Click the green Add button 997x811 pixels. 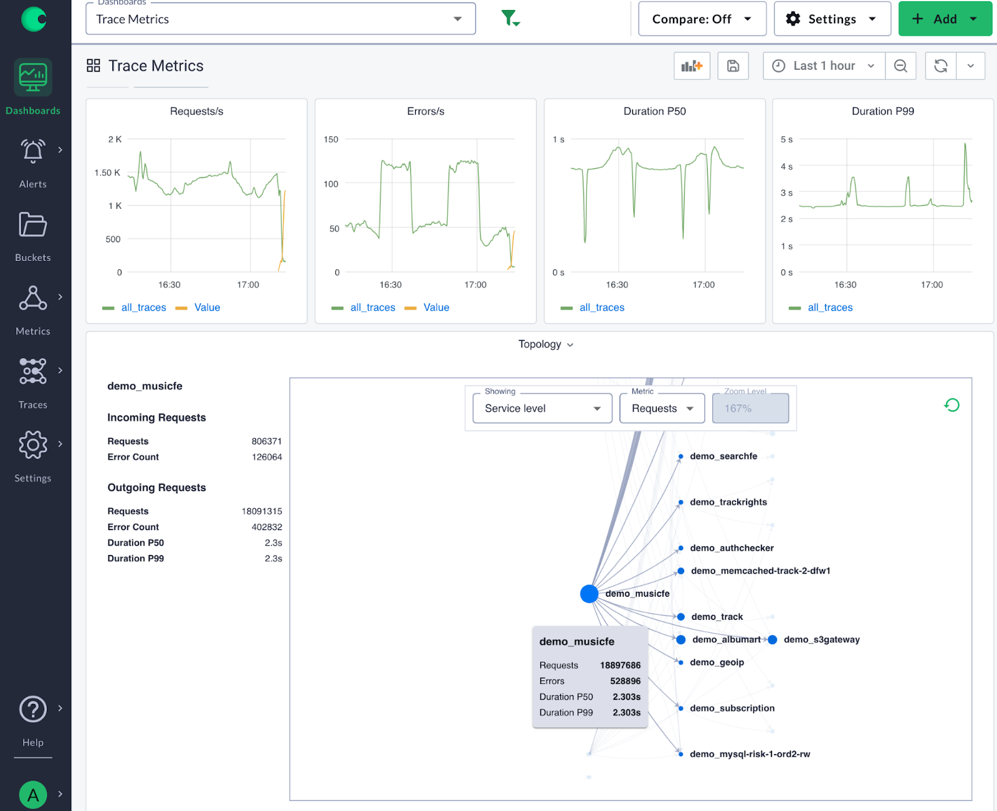coord(945,19)
